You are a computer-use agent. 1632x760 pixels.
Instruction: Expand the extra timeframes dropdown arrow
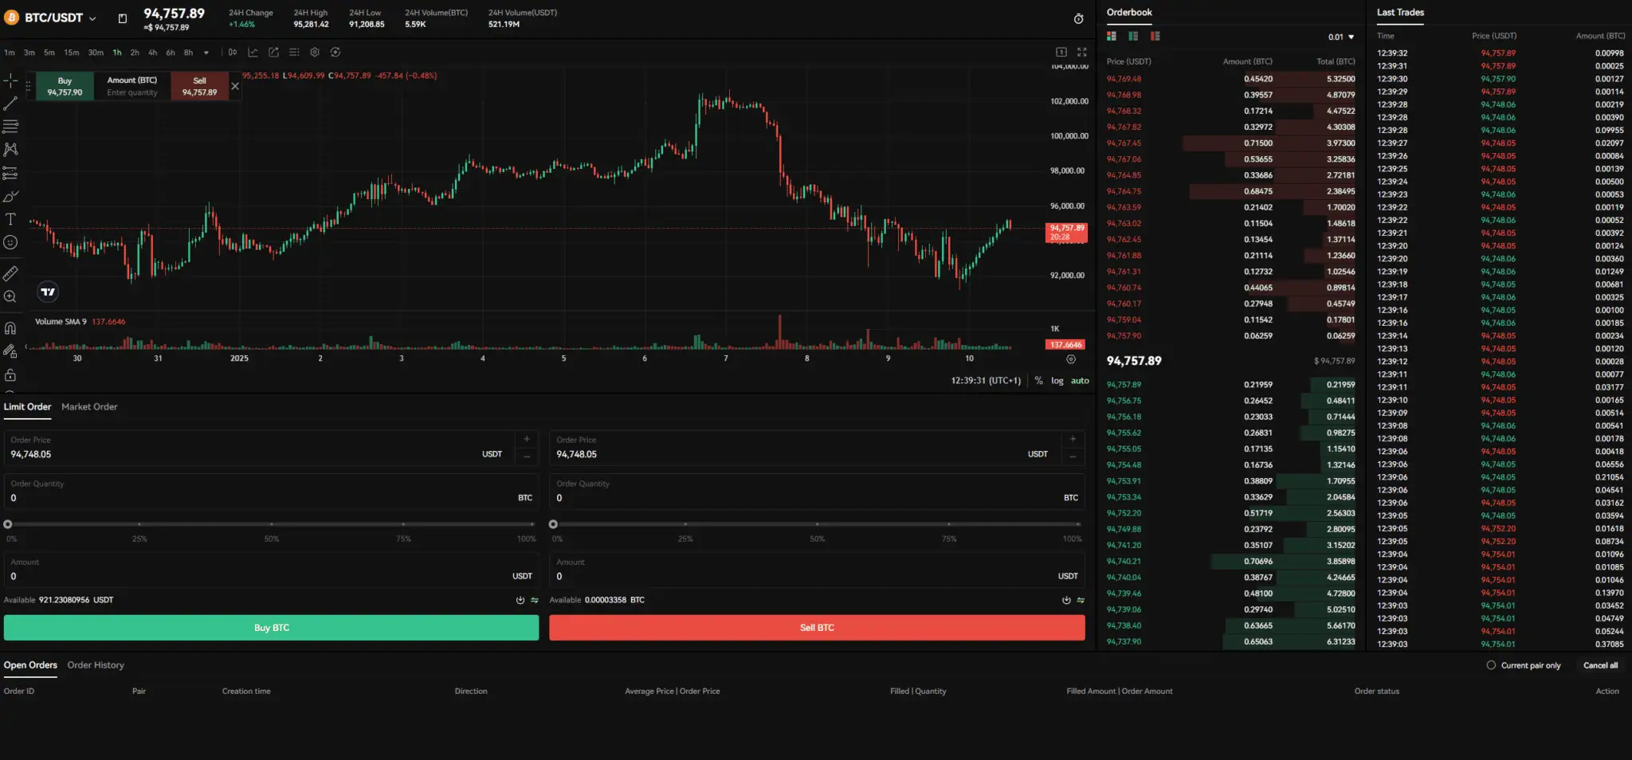click(206, 53)
